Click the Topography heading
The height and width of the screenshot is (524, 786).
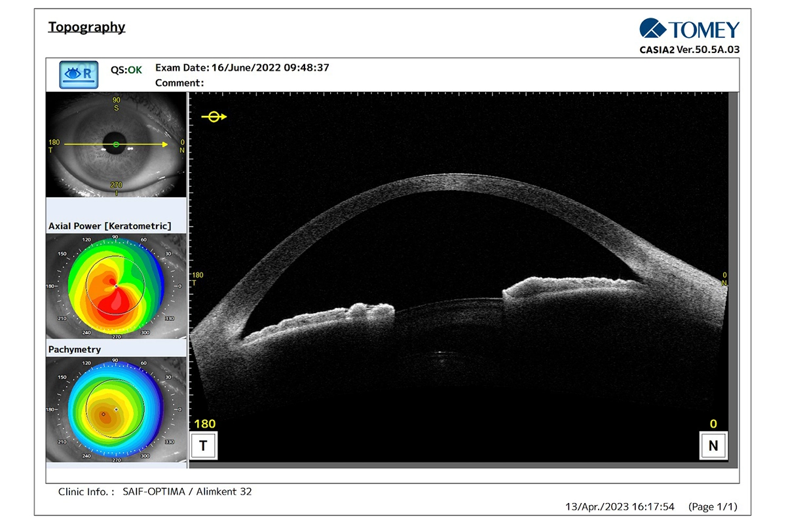pos(86,27)
